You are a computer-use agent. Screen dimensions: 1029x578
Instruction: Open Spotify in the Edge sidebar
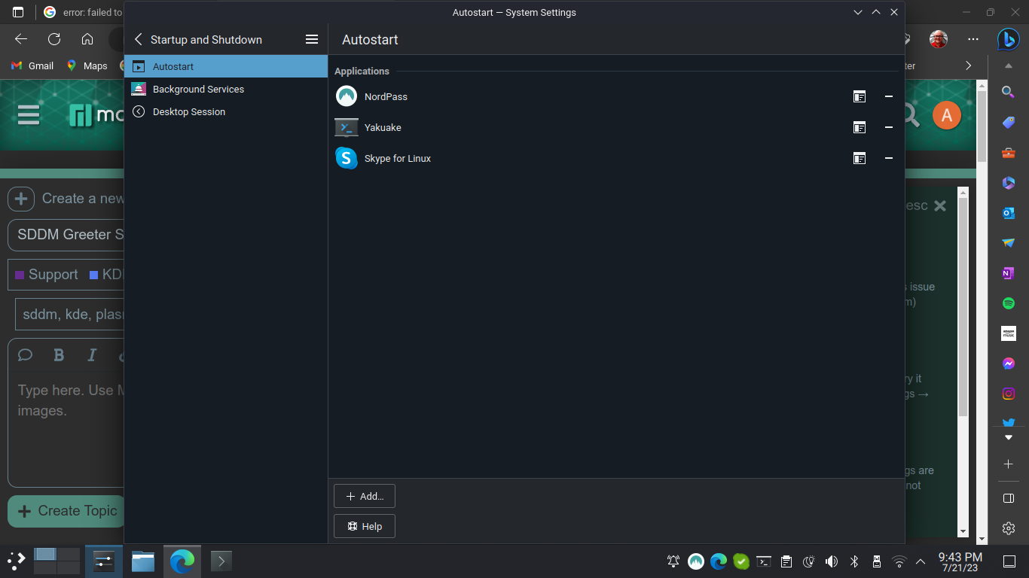1009,303
